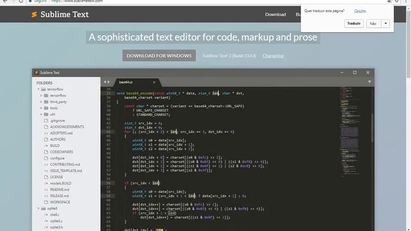
Task: Click the third_party folder icon
Action: 46,102
